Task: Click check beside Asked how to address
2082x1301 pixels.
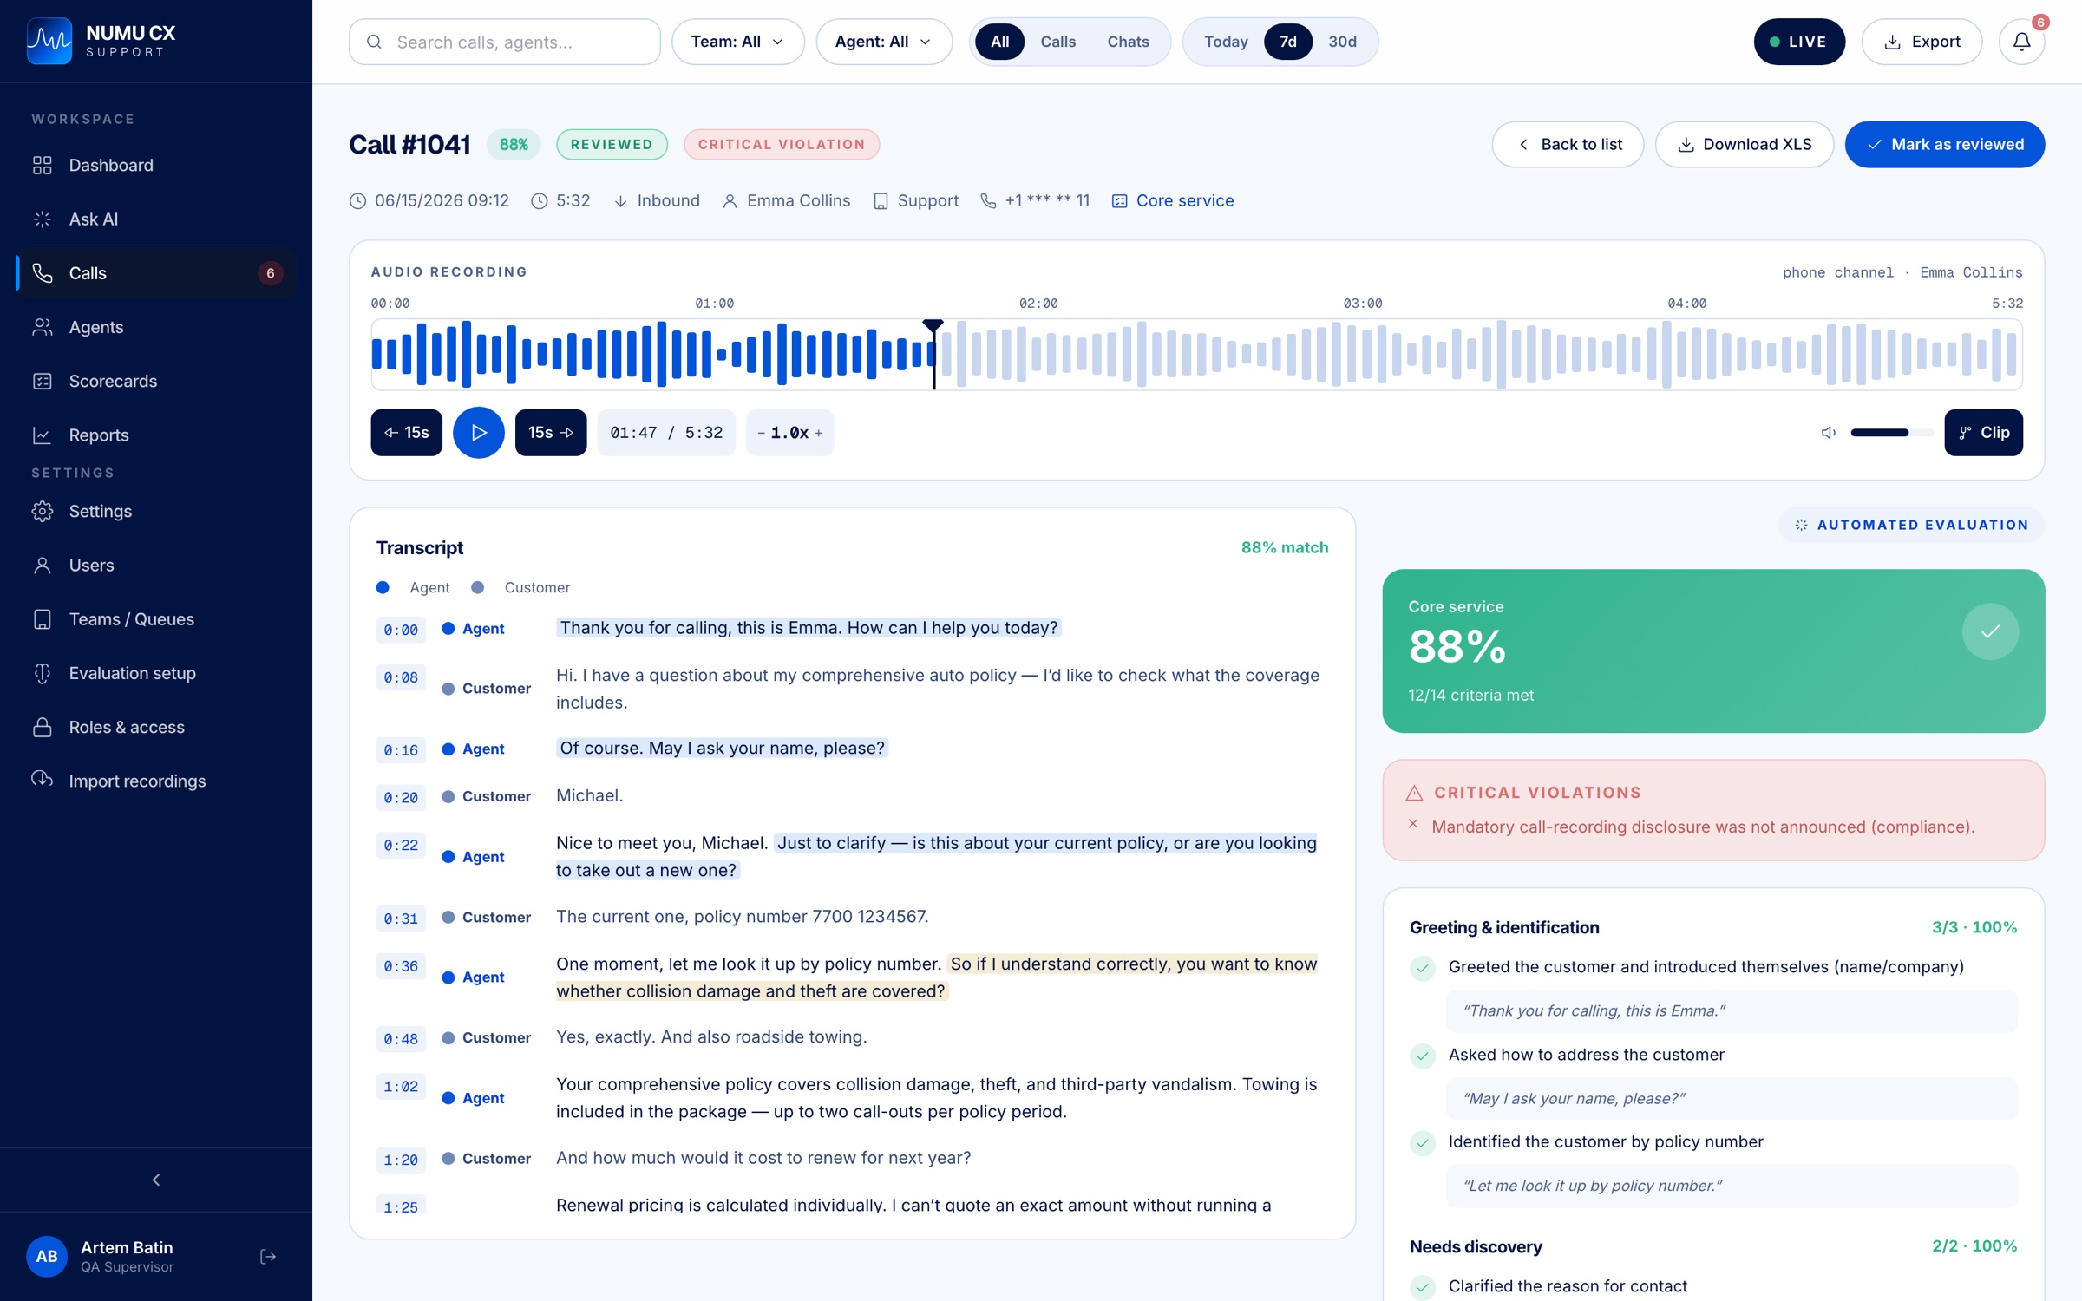Action: [1422, 1055]
